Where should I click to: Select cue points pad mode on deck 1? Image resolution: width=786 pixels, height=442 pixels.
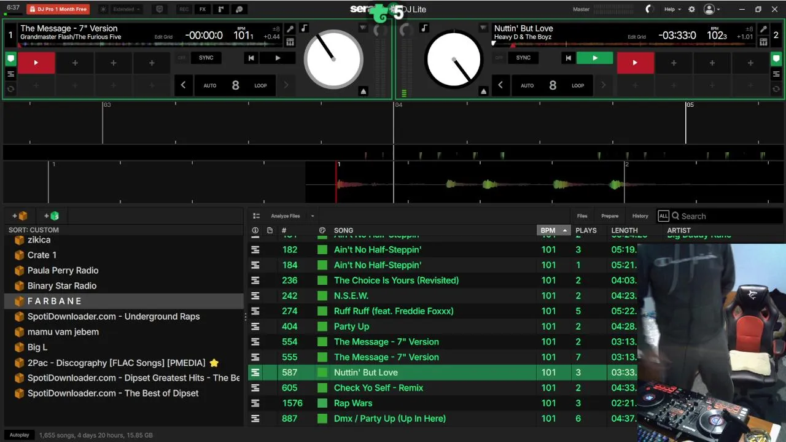point(10,60)
